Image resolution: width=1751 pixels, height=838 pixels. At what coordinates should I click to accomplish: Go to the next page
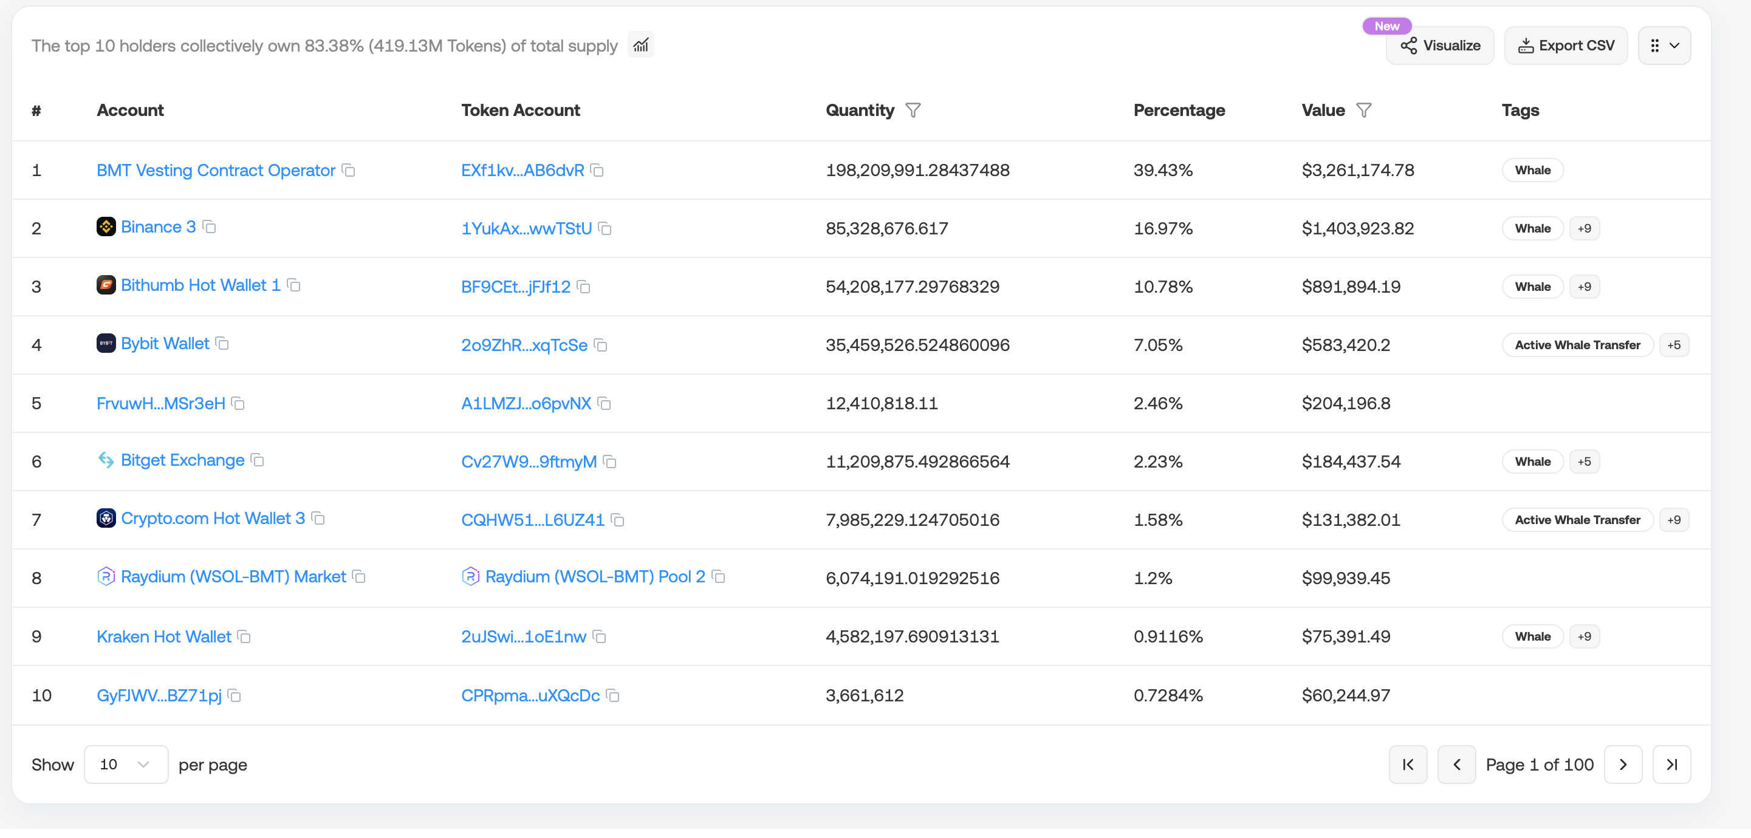click(x=1623, y=765)
